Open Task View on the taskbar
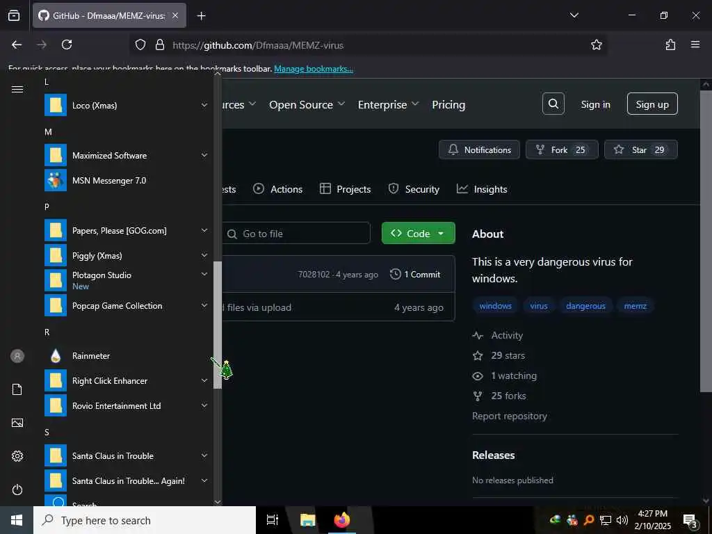Image resolution: width=712 pixels, height=534 pixels. click(x=273, y=520)
